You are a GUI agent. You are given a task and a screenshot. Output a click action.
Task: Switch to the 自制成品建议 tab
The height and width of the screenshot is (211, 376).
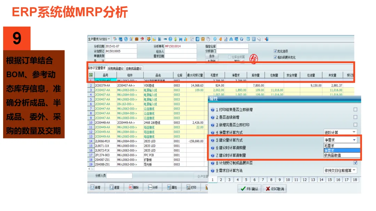[134, 69]
